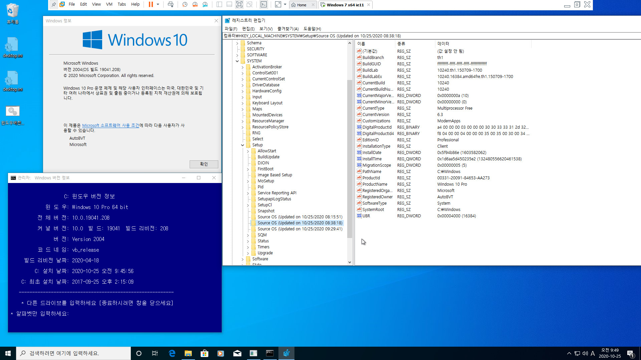
Task: Close the Windows 정보 dialog
Action: (x=216, y=21)
